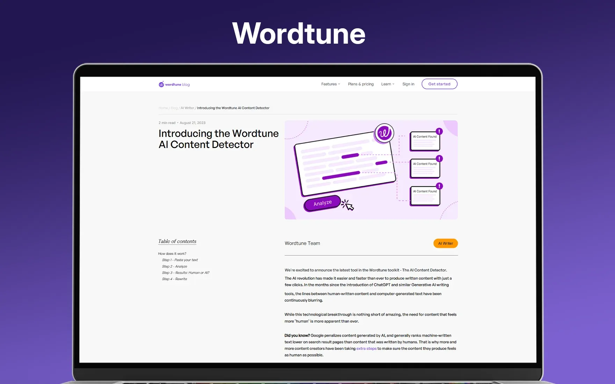Click the top AI Content Found card
615x384 pixels.
click(425, 141)
